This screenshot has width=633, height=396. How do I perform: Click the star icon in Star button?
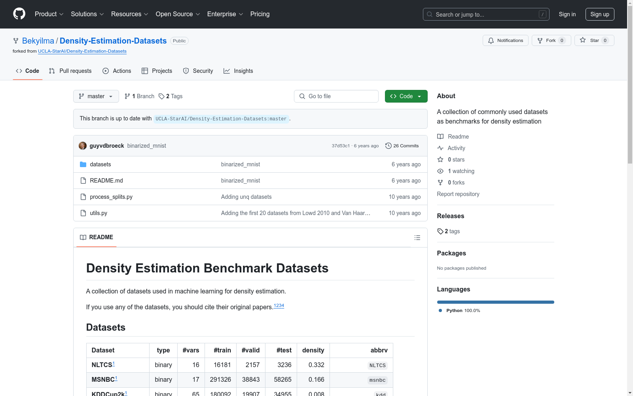point(583,40)
